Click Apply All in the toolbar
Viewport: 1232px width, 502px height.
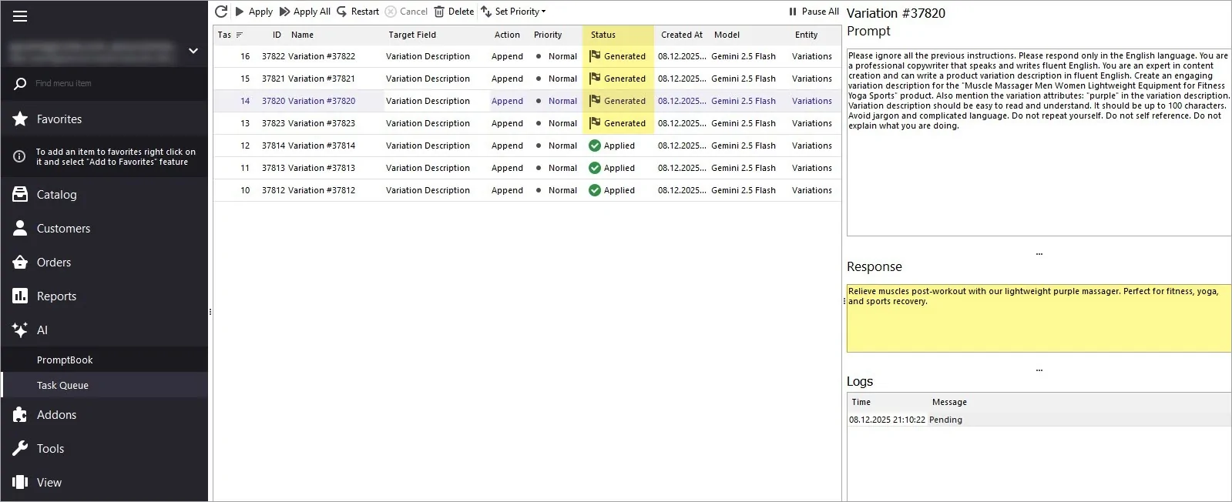coord(305,12)
